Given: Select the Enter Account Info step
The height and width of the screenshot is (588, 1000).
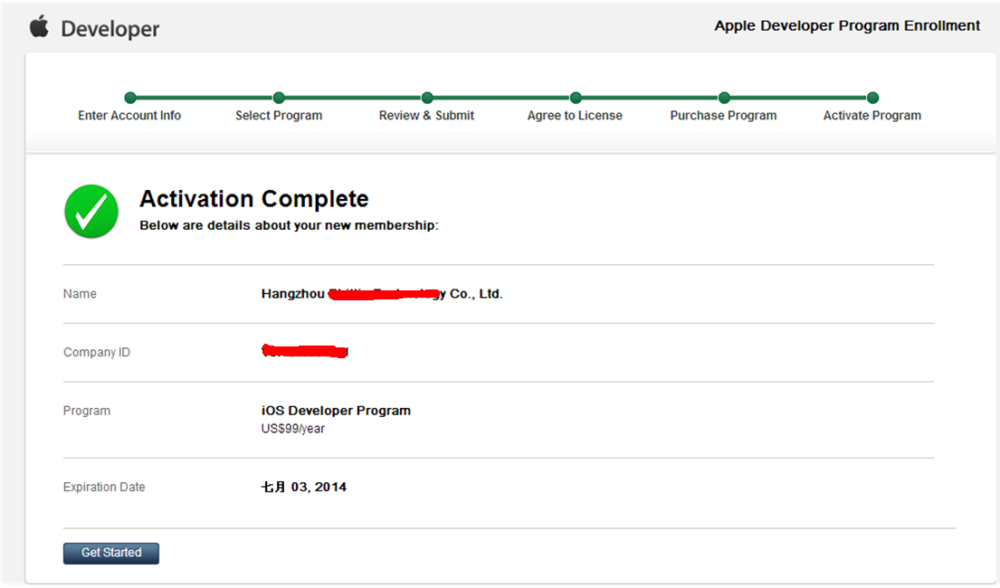Looking at the screenshot, I should 129,116.
